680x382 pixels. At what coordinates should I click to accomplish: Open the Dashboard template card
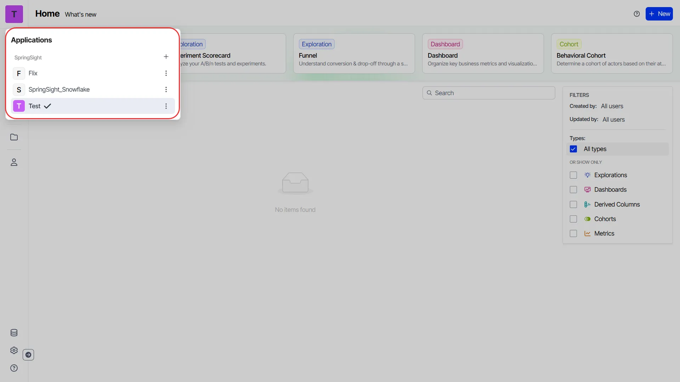point(483,53)
